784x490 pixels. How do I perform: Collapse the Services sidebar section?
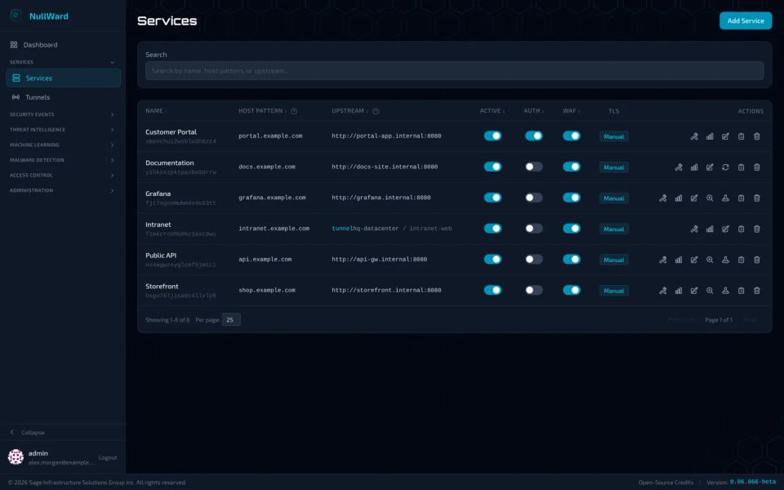point(63,62)
